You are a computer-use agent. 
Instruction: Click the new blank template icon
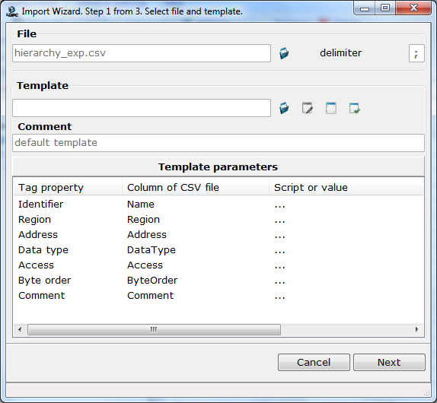tap(331, 108)
